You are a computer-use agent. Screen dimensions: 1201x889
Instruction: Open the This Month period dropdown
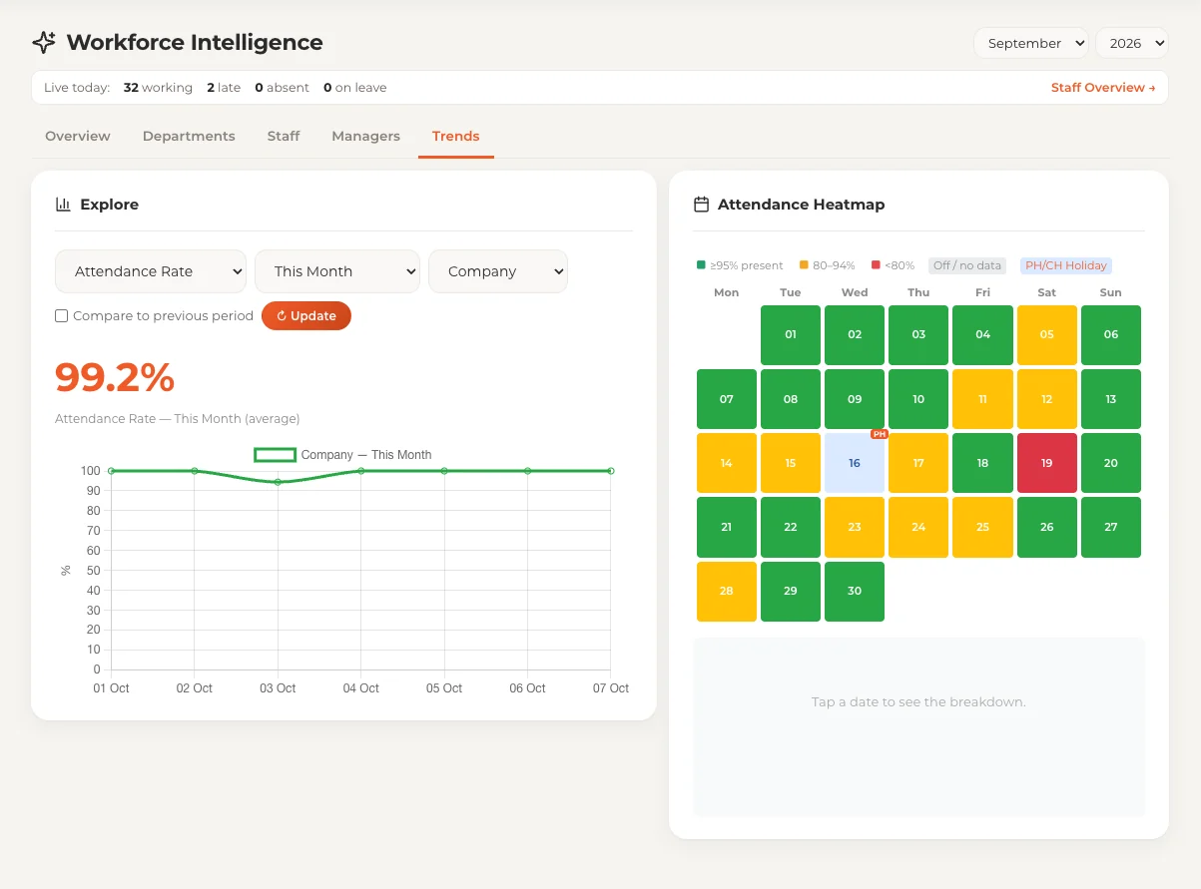337,271
